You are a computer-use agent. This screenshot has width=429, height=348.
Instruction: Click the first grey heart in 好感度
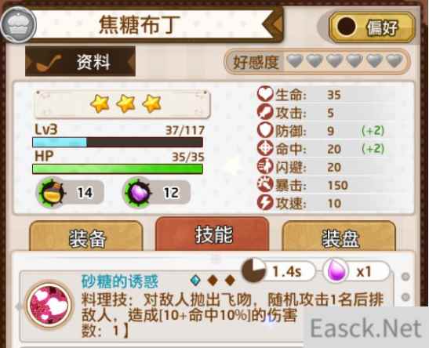pos(296,60)
